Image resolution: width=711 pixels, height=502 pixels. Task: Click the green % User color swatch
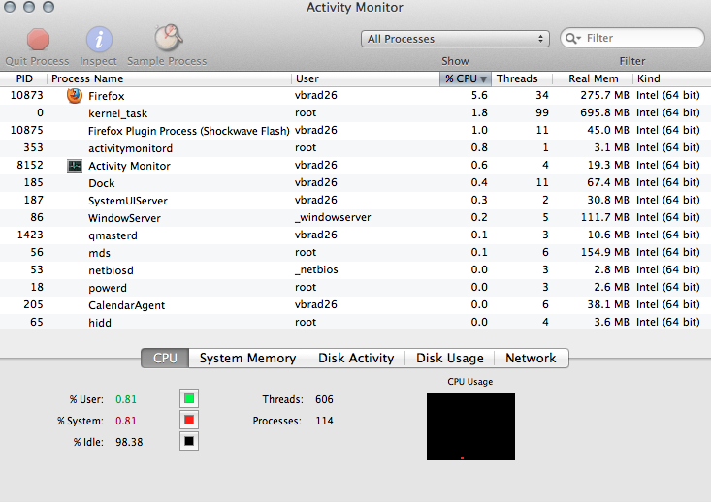[189, 398]
